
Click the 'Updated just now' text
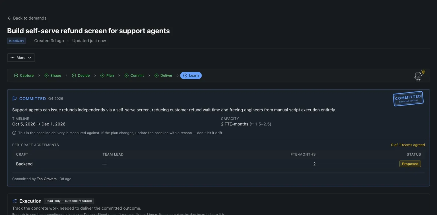89,41
